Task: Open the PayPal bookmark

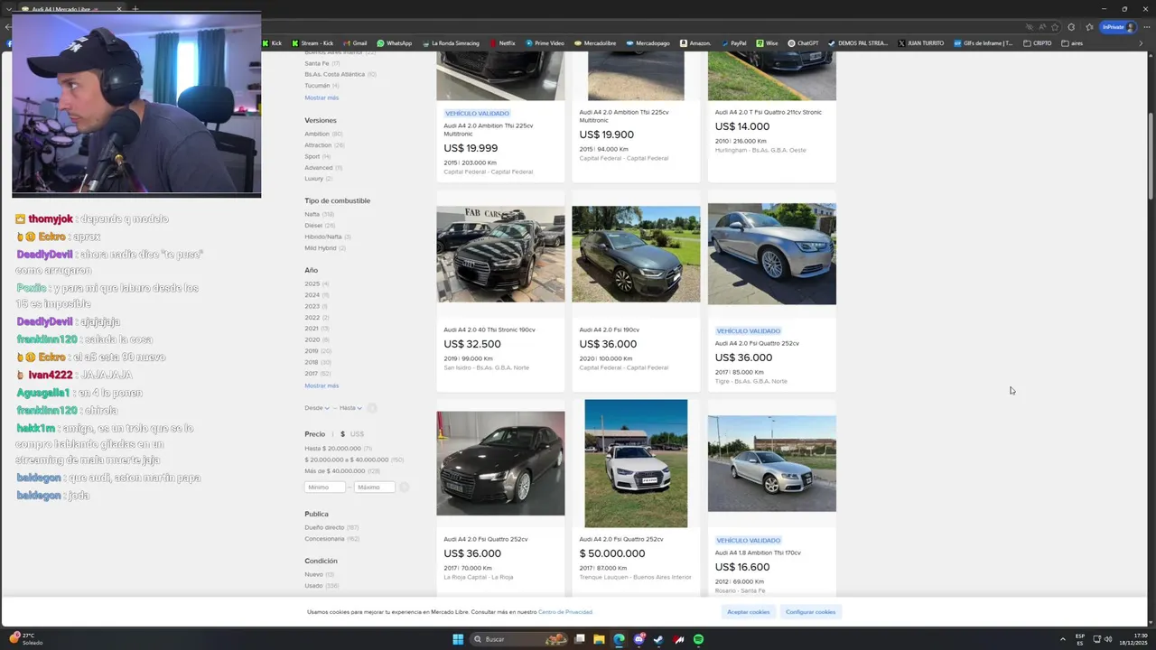Action: [x=733, y=43]
